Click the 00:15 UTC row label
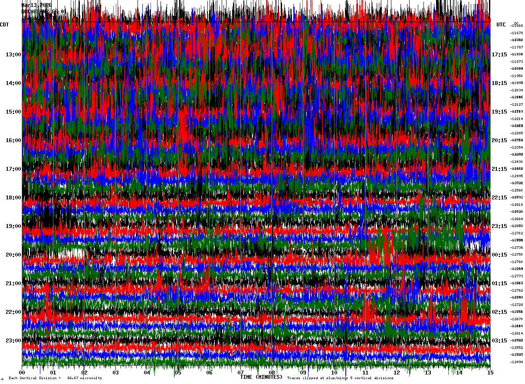 (499, 255)
